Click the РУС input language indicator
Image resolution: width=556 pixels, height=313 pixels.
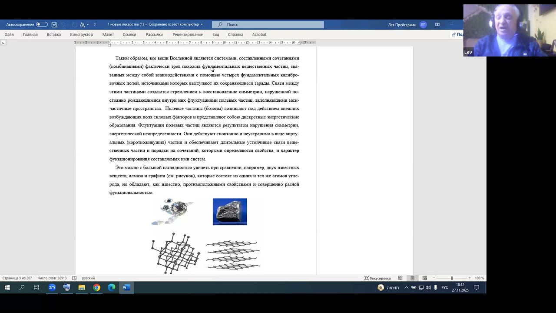(445, 287)
